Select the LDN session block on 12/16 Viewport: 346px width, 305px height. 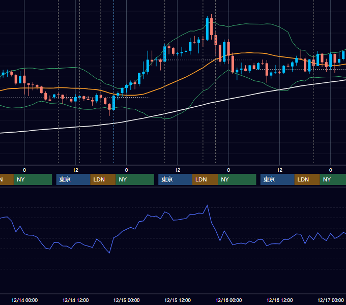(307, 179)
